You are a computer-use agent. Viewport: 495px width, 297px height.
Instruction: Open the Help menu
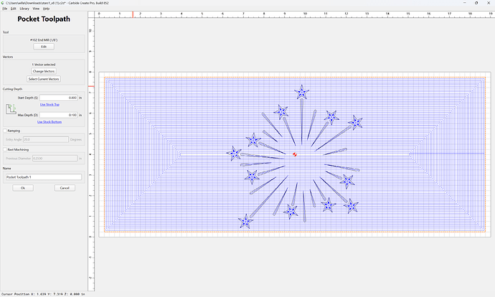click(46, 9)
